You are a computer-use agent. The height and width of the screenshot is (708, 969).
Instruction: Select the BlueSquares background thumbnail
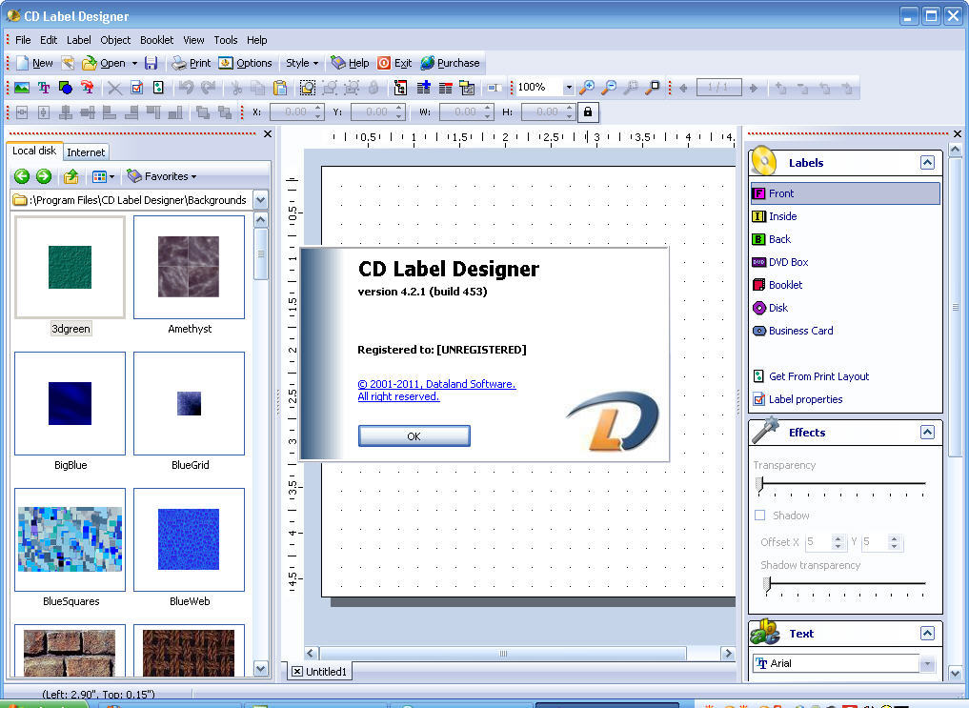(70, 539)
